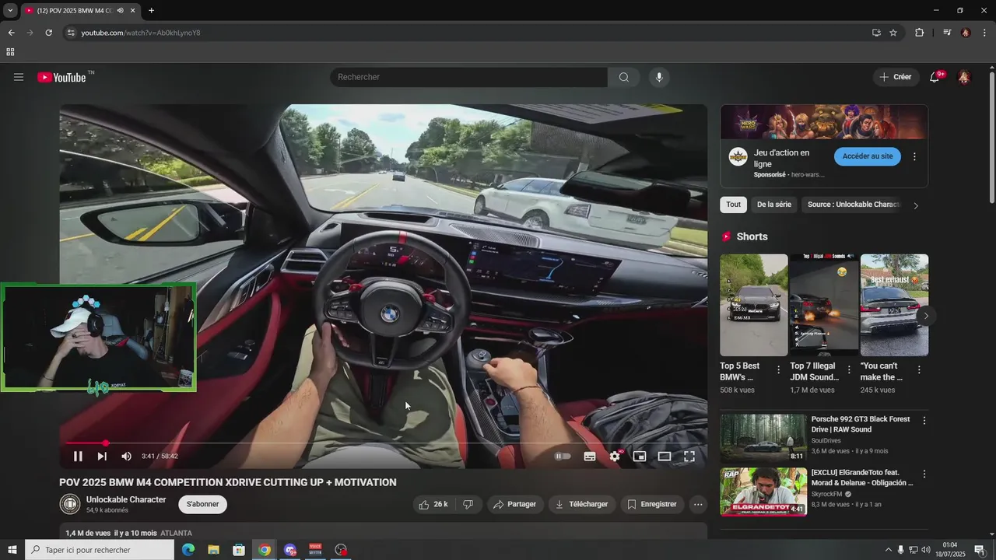Image resolution: width=996 pixels, height=560 pixels.
Task: Switch to miniplayer mode
Action: coord(640,457)
